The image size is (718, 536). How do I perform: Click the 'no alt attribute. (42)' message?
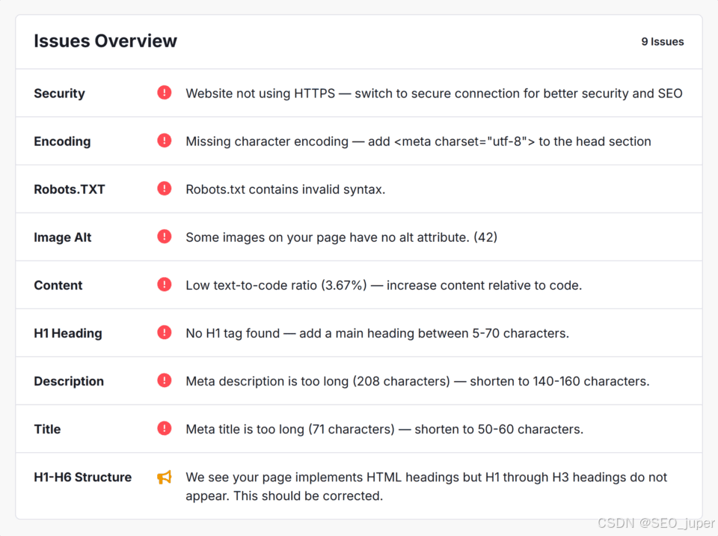[x=341, y=237]
